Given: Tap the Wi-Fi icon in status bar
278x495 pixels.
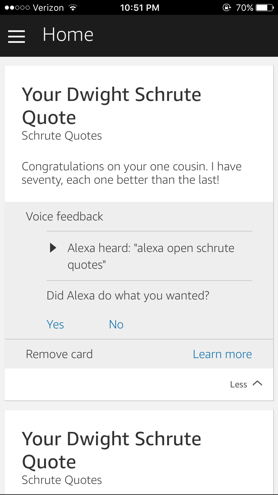Looking at the screenshot, I should 73,7.
